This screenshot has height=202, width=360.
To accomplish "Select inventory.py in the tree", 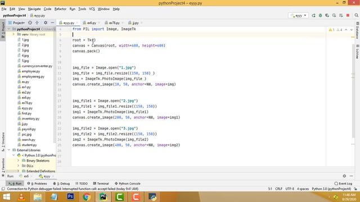I will pyautogui.click(x=30, y=118).
